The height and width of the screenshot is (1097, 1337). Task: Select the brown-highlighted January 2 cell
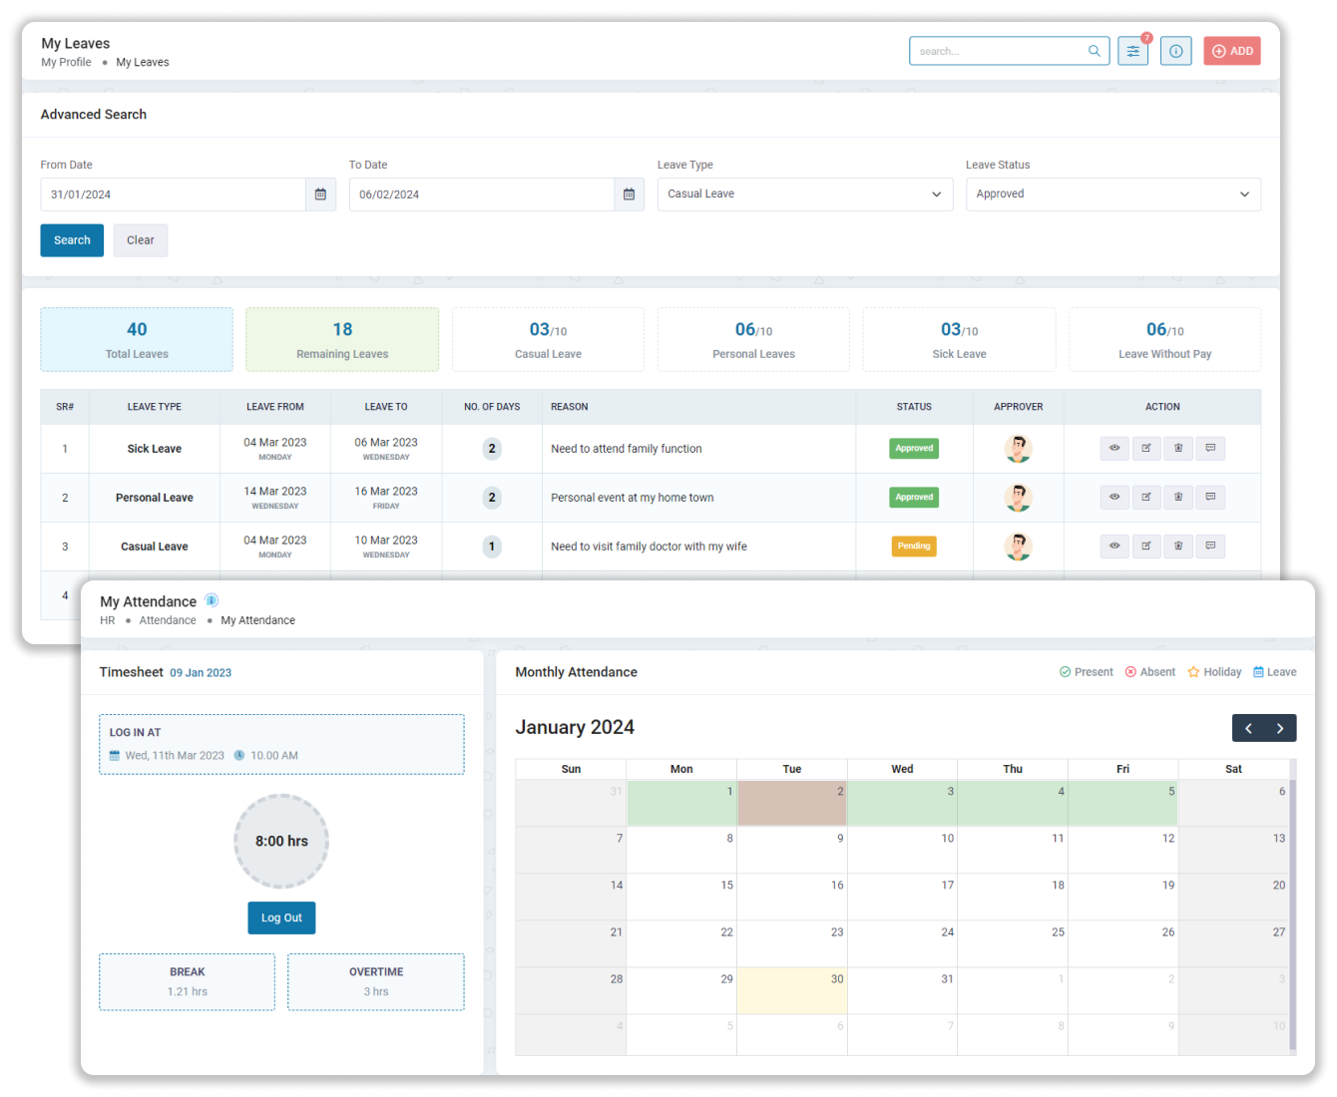tap(792, 804)
